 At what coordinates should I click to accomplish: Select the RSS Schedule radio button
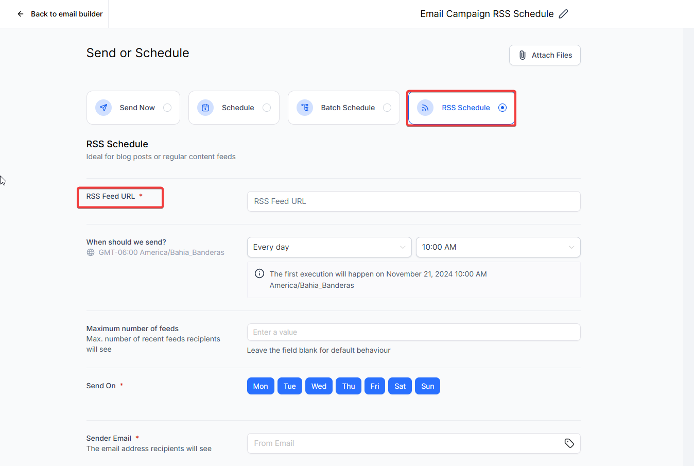[502, 108]
